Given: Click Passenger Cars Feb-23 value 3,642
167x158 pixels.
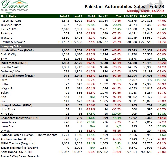Looking at the screenshot, I should (x=65, y=21).
